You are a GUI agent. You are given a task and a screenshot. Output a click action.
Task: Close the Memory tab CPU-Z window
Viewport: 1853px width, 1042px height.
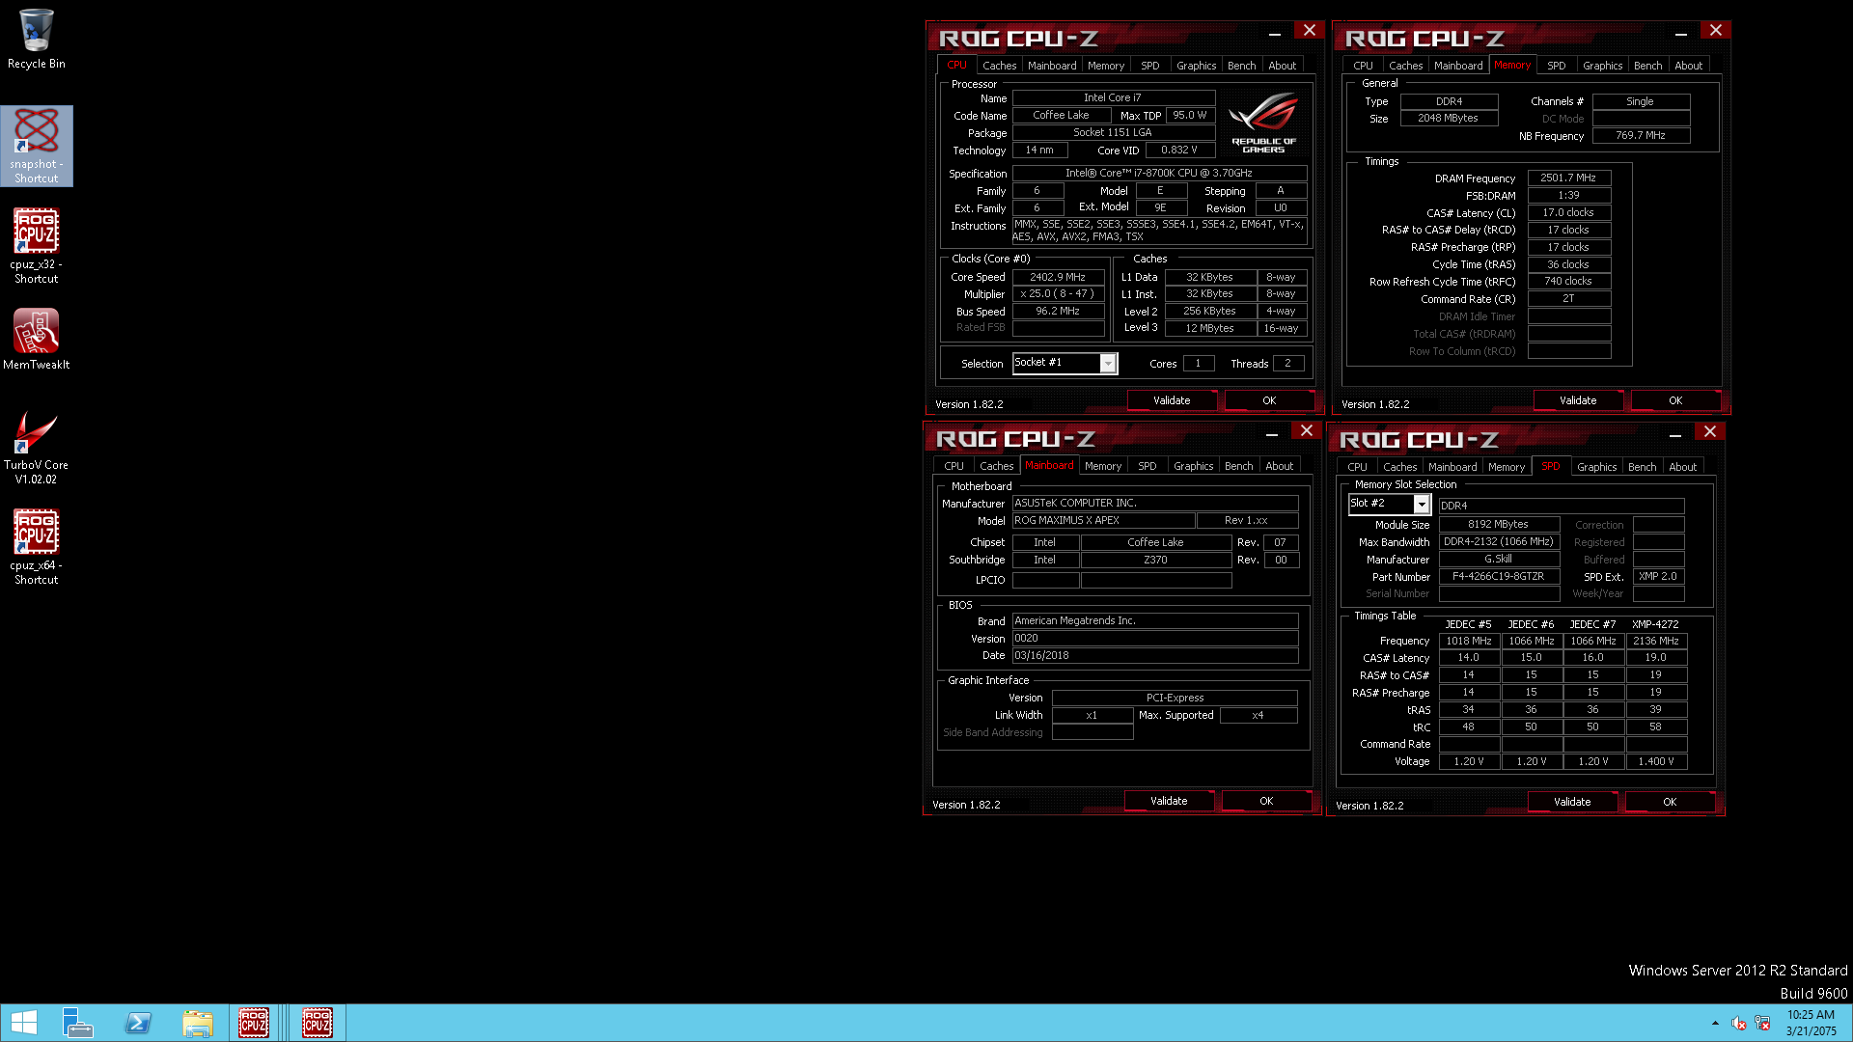1716,31
